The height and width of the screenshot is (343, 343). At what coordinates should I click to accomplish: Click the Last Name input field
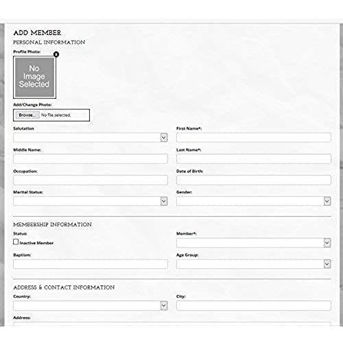tap(254, 158)
